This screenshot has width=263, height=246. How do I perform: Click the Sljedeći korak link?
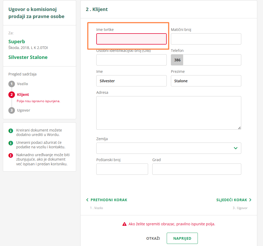[x=232, y=200]
